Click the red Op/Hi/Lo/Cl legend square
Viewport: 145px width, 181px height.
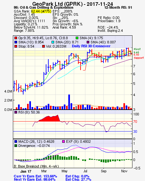[x=16, y=38]
